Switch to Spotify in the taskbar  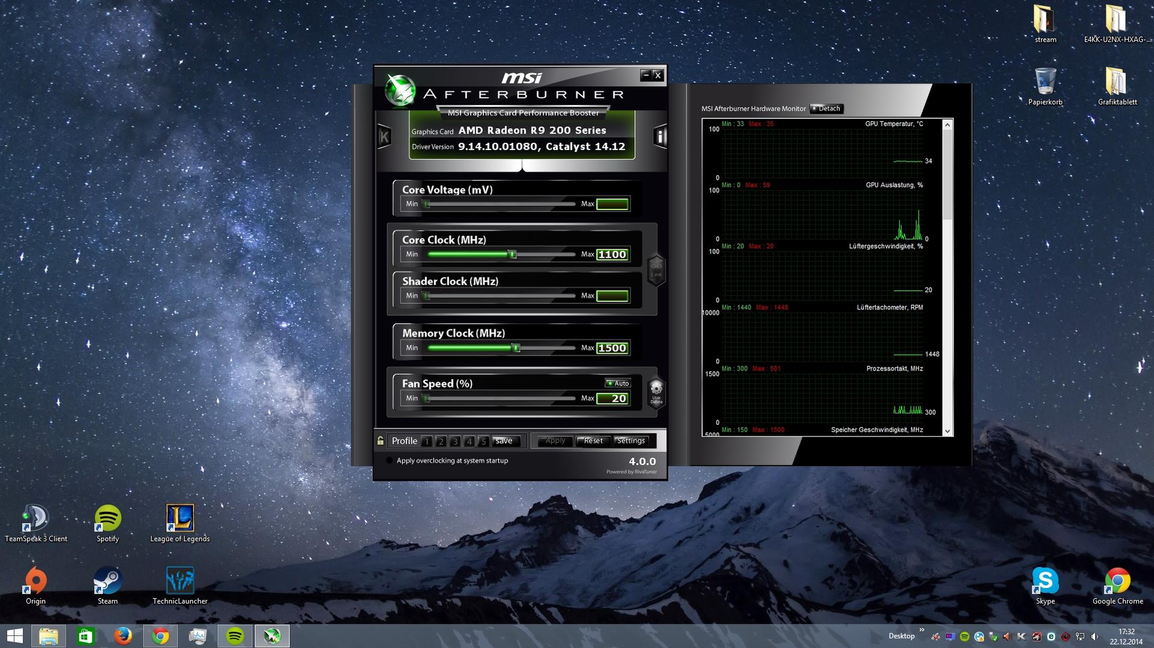(235, 636)
